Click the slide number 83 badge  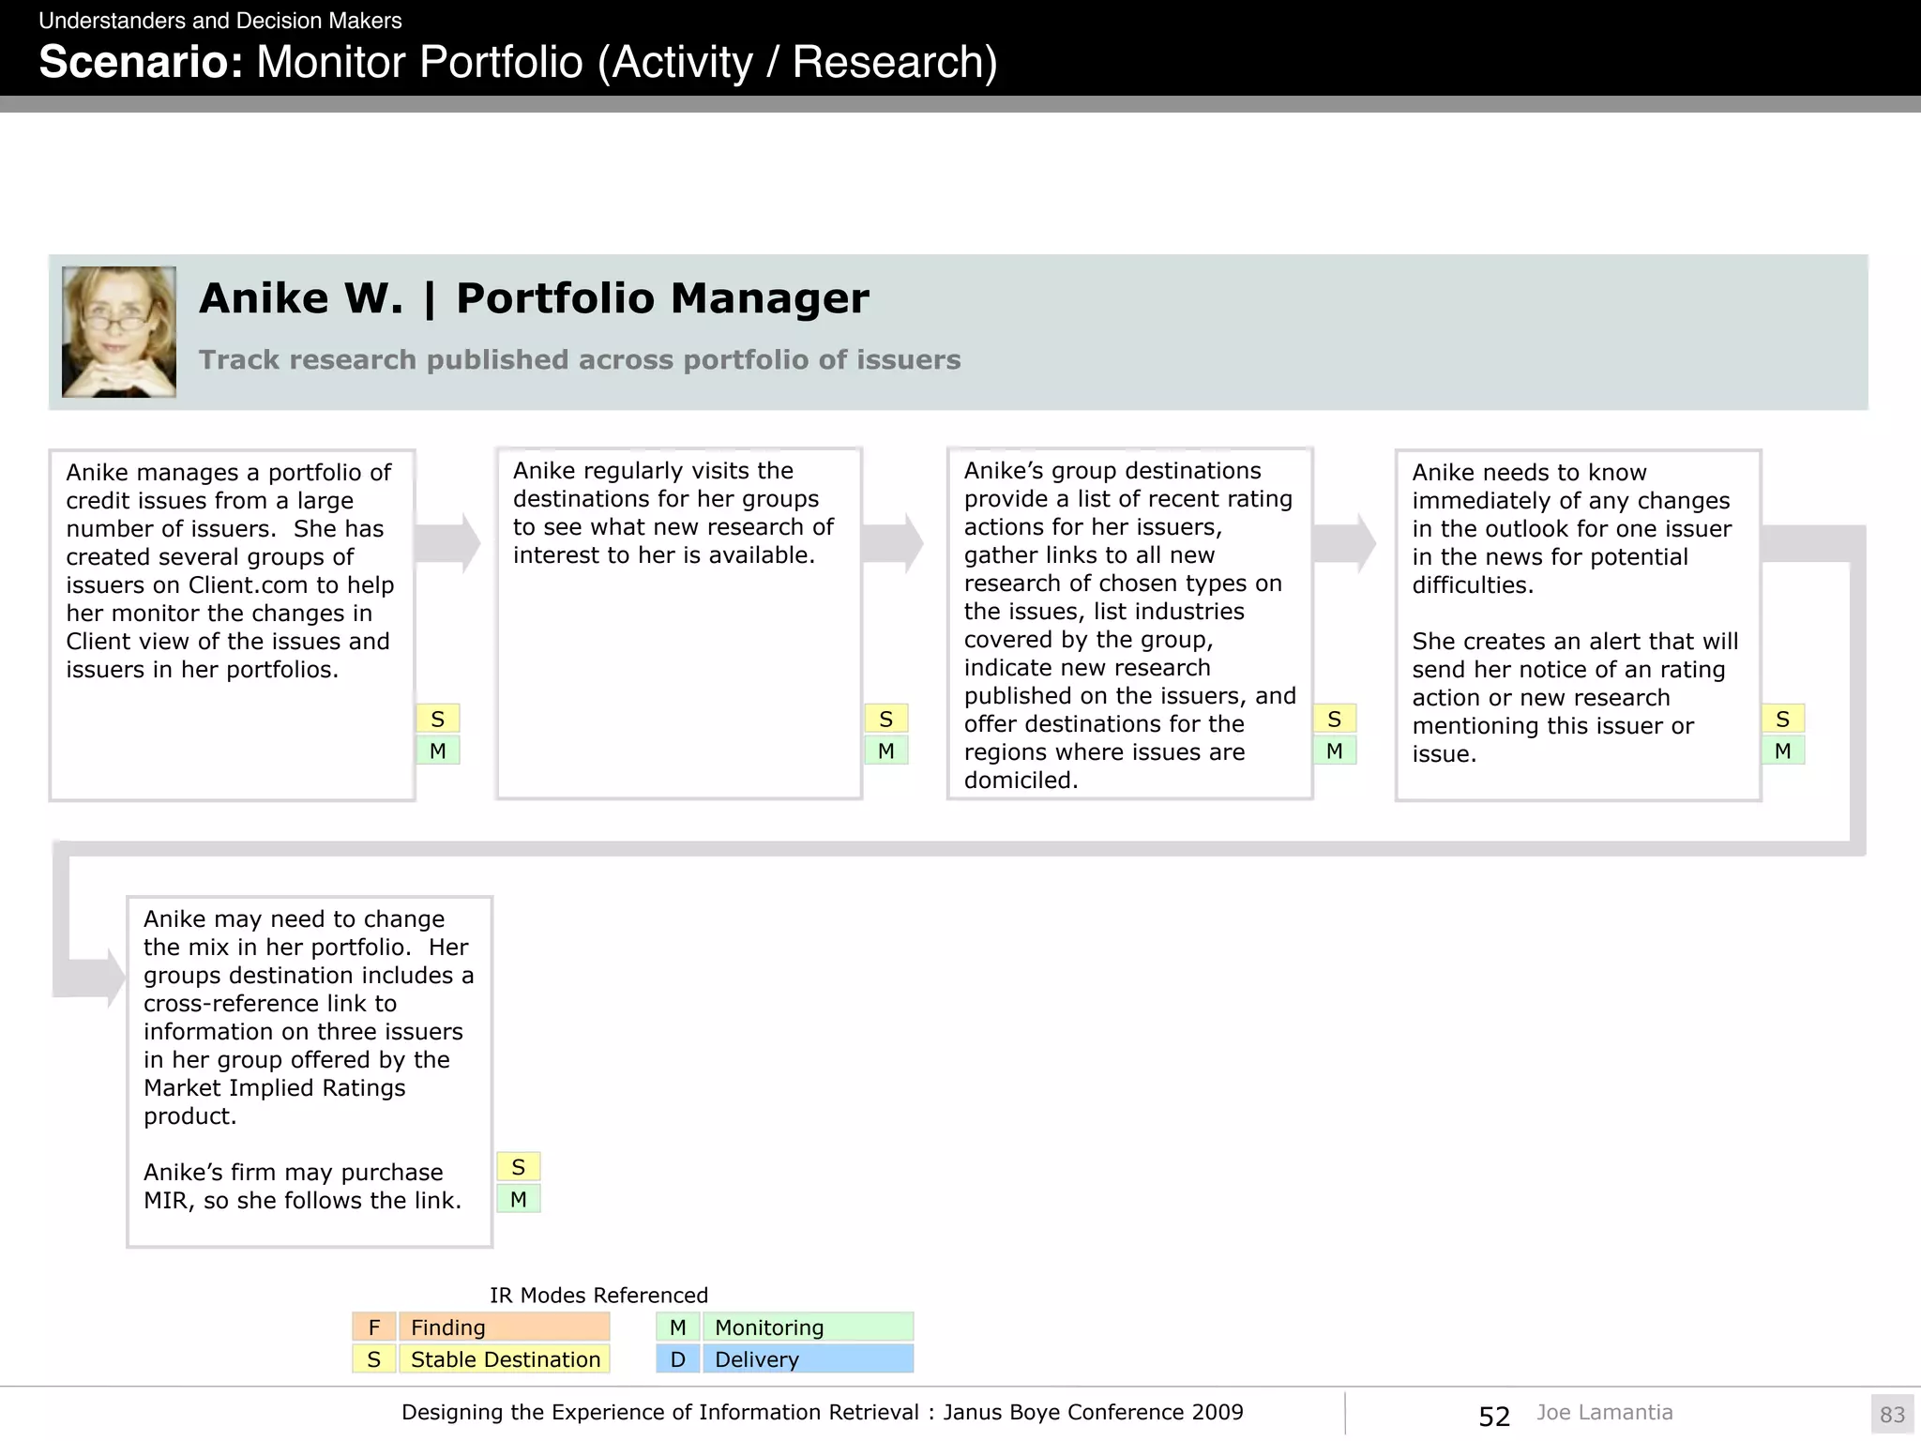click(1893, 1414)
